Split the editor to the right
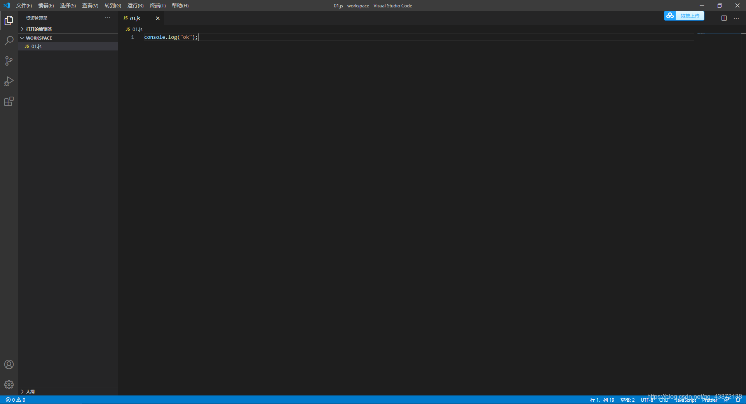The height and width of the screenshot is (404, 746). click(x=724, y=18)
